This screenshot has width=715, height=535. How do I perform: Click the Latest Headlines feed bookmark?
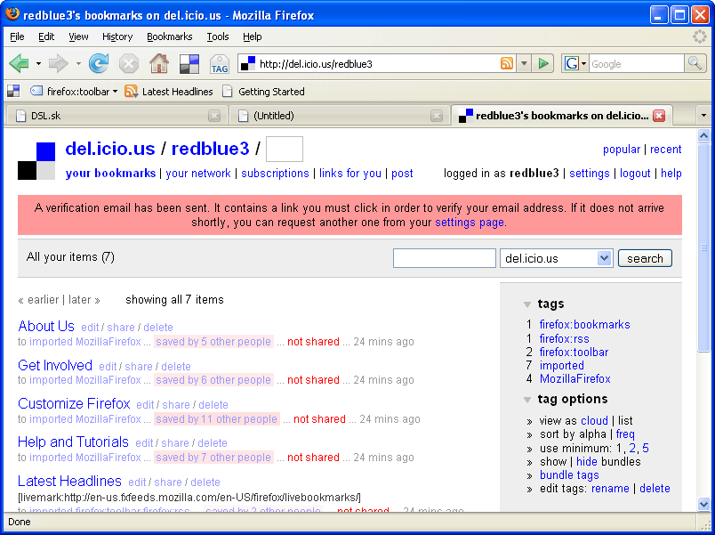click(169, 92)
